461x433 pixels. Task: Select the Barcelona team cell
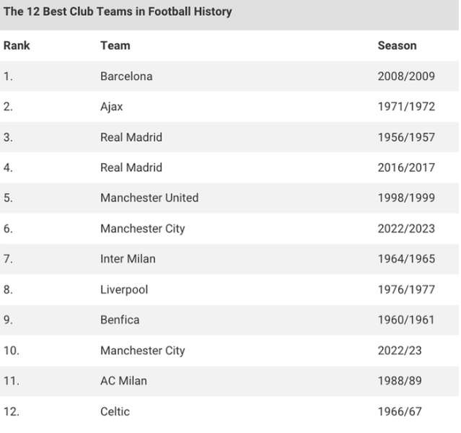126,76
